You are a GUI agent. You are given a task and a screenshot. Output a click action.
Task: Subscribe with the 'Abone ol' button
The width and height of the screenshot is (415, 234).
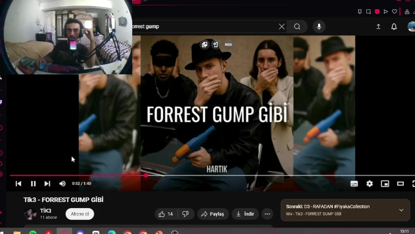point(80,214)
